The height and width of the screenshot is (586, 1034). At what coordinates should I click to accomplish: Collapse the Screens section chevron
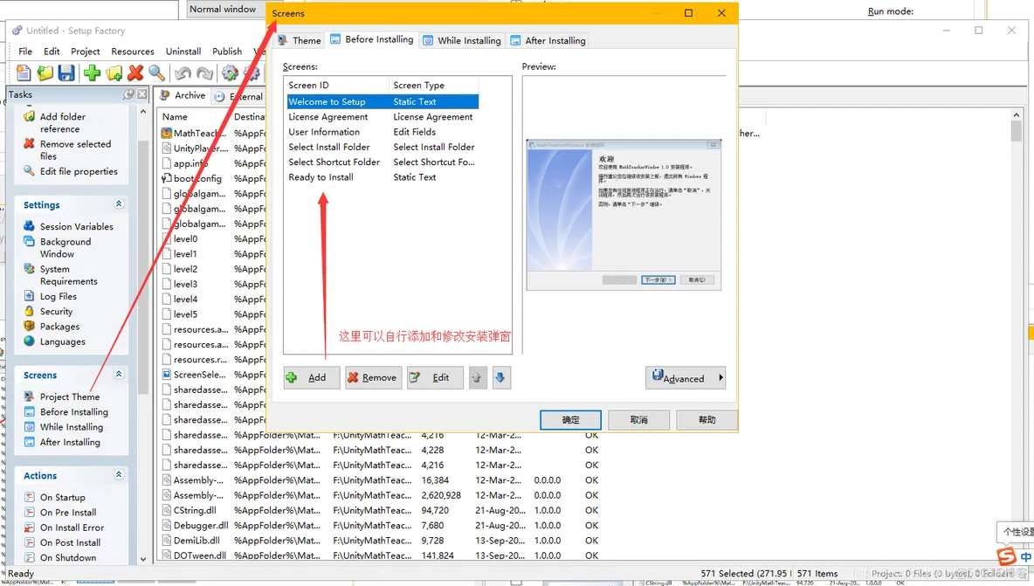tap(119, 374)
